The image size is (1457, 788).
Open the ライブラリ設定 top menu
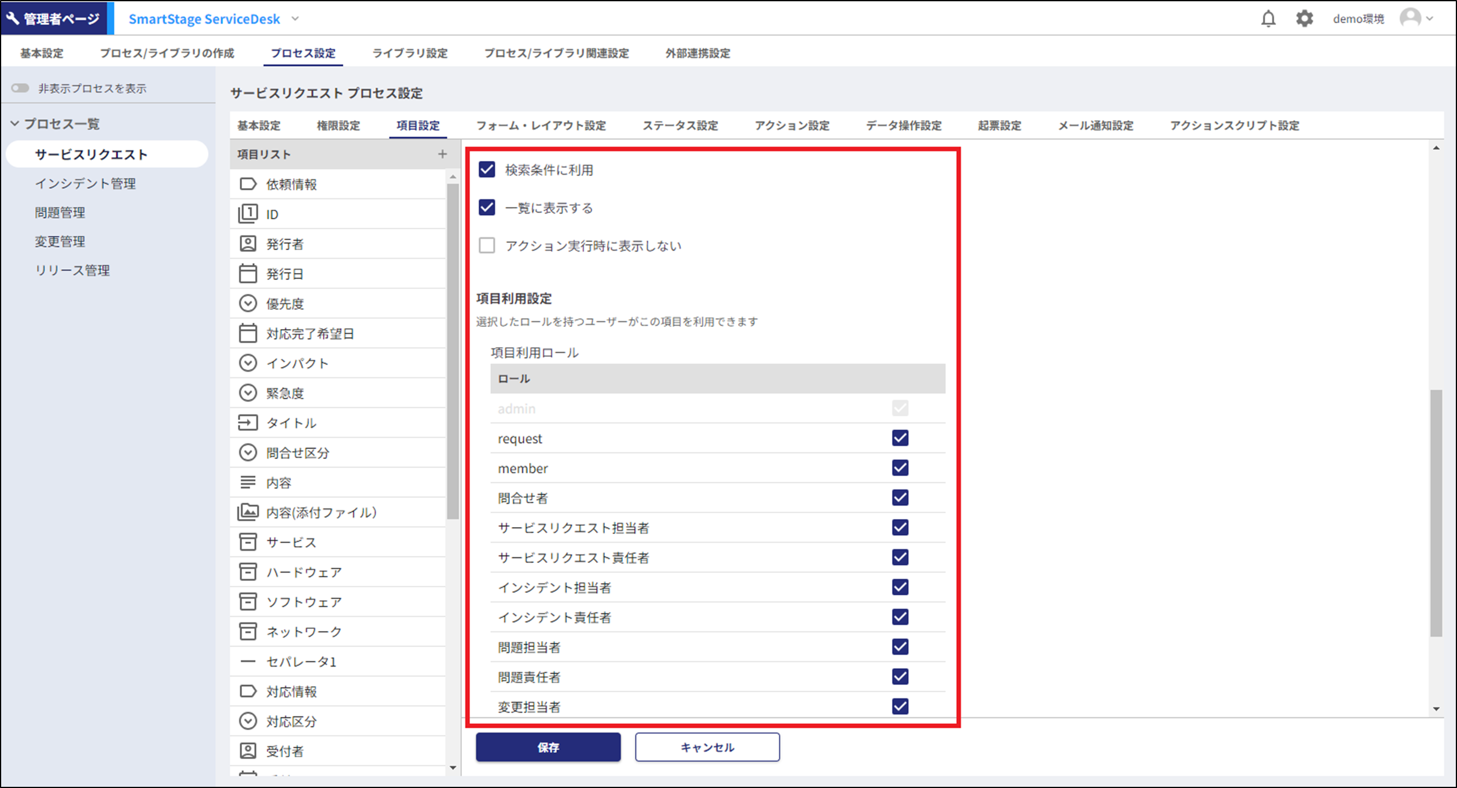[x=409, y=53]
